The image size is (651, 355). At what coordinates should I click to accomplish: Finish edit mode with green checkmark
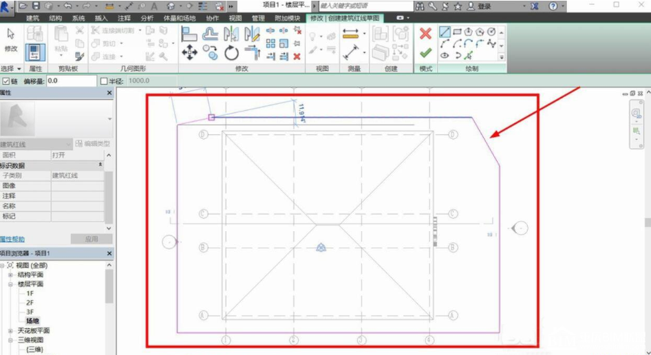click(x=425, y=53)
